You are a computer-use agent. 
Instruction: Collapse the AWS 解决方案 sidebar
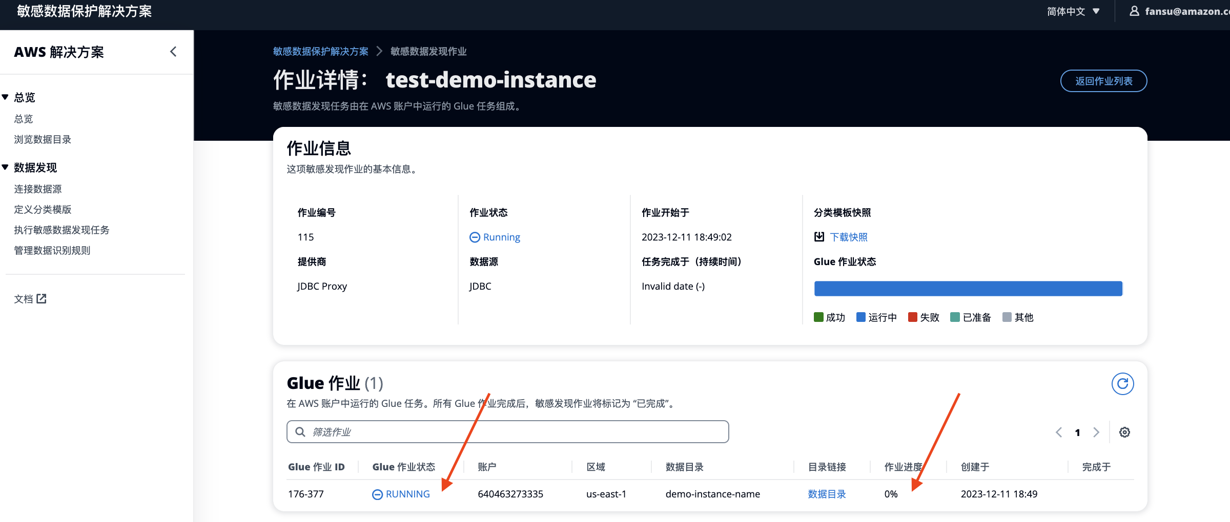(x=173, y=52)
